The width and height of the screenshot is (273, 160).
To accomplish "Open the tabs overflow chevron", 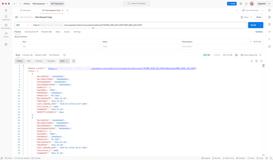I will coord(237,10).
